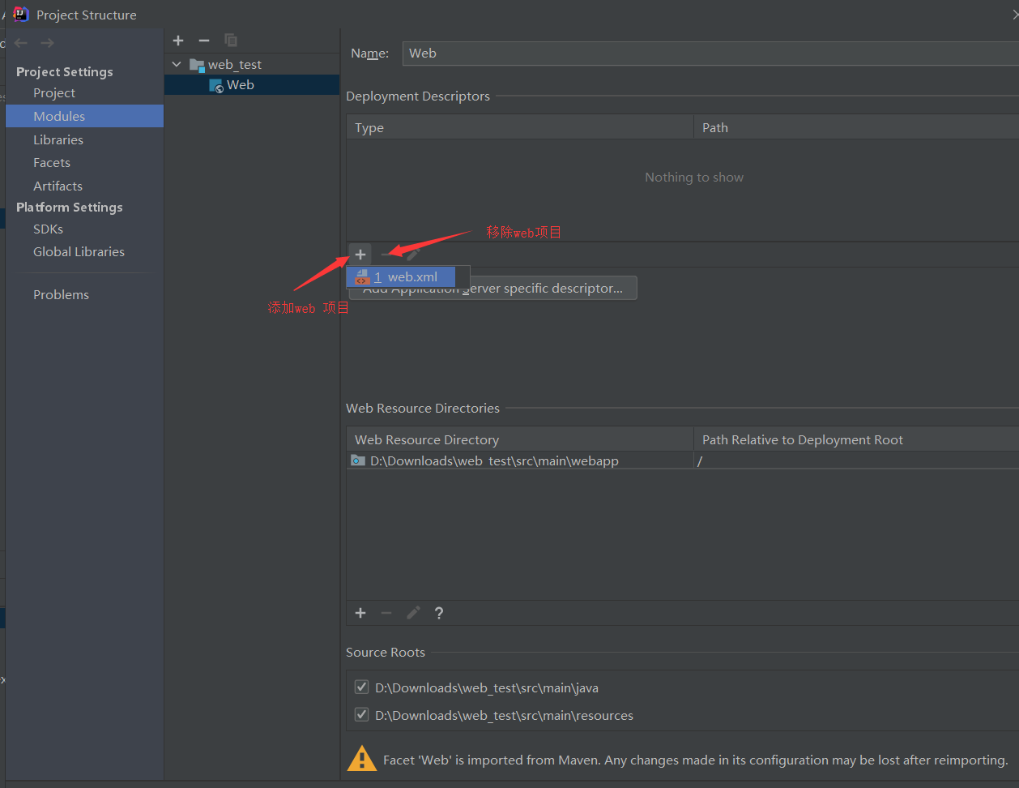
Task: Choose web.xml from the popup
Action: coord(401,277)
